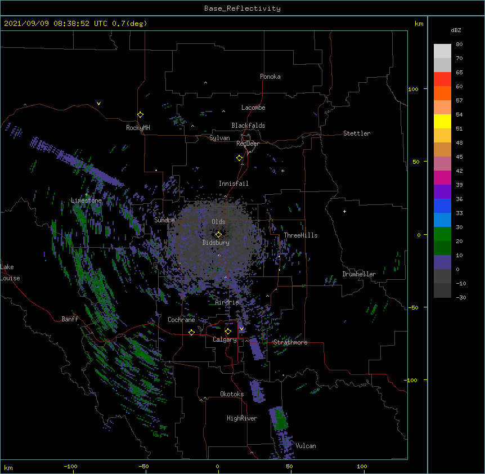485x474 pixels.
Task: Select the Didsbury label
Action: tap(216, 243)
